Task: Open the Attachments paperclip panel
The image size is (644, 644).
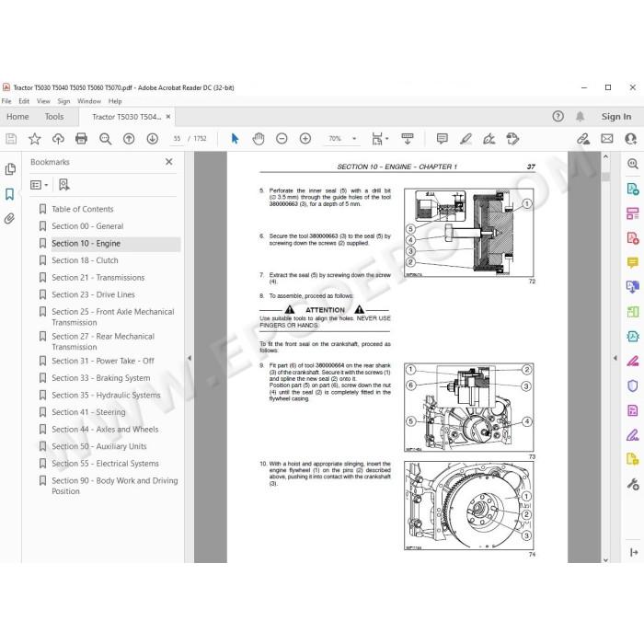Action: pos(10,219)
